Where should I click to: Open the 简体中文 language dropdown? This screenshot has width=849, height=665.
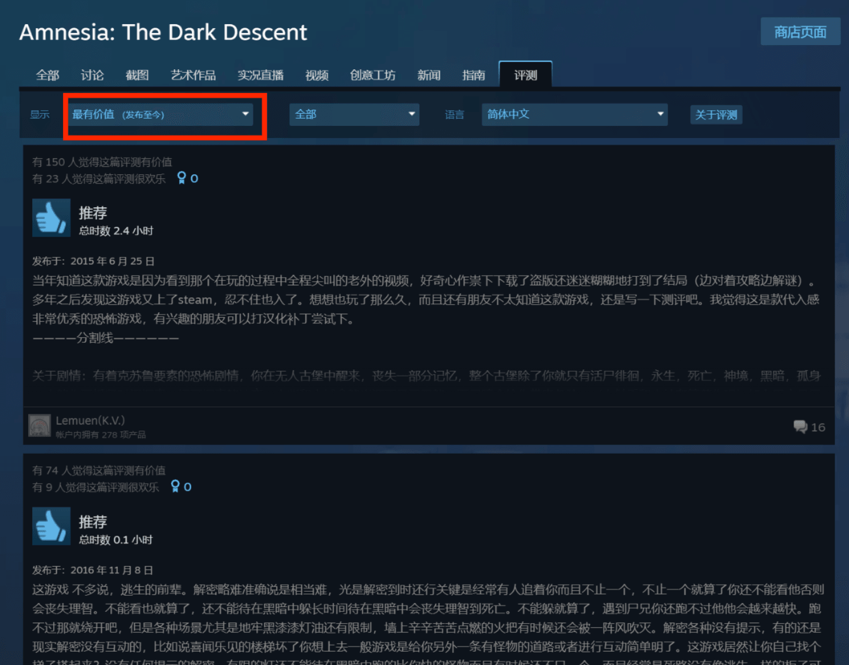point(575,114)
